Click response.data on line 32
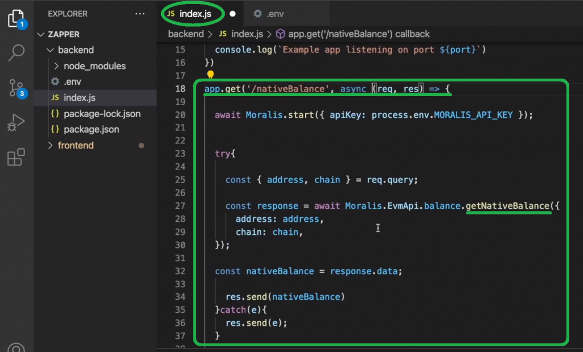583x352 pixels. coord(364,271)
